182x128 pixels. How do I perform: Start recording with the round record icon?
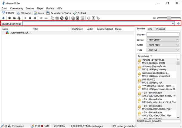[x=9, y=18]
